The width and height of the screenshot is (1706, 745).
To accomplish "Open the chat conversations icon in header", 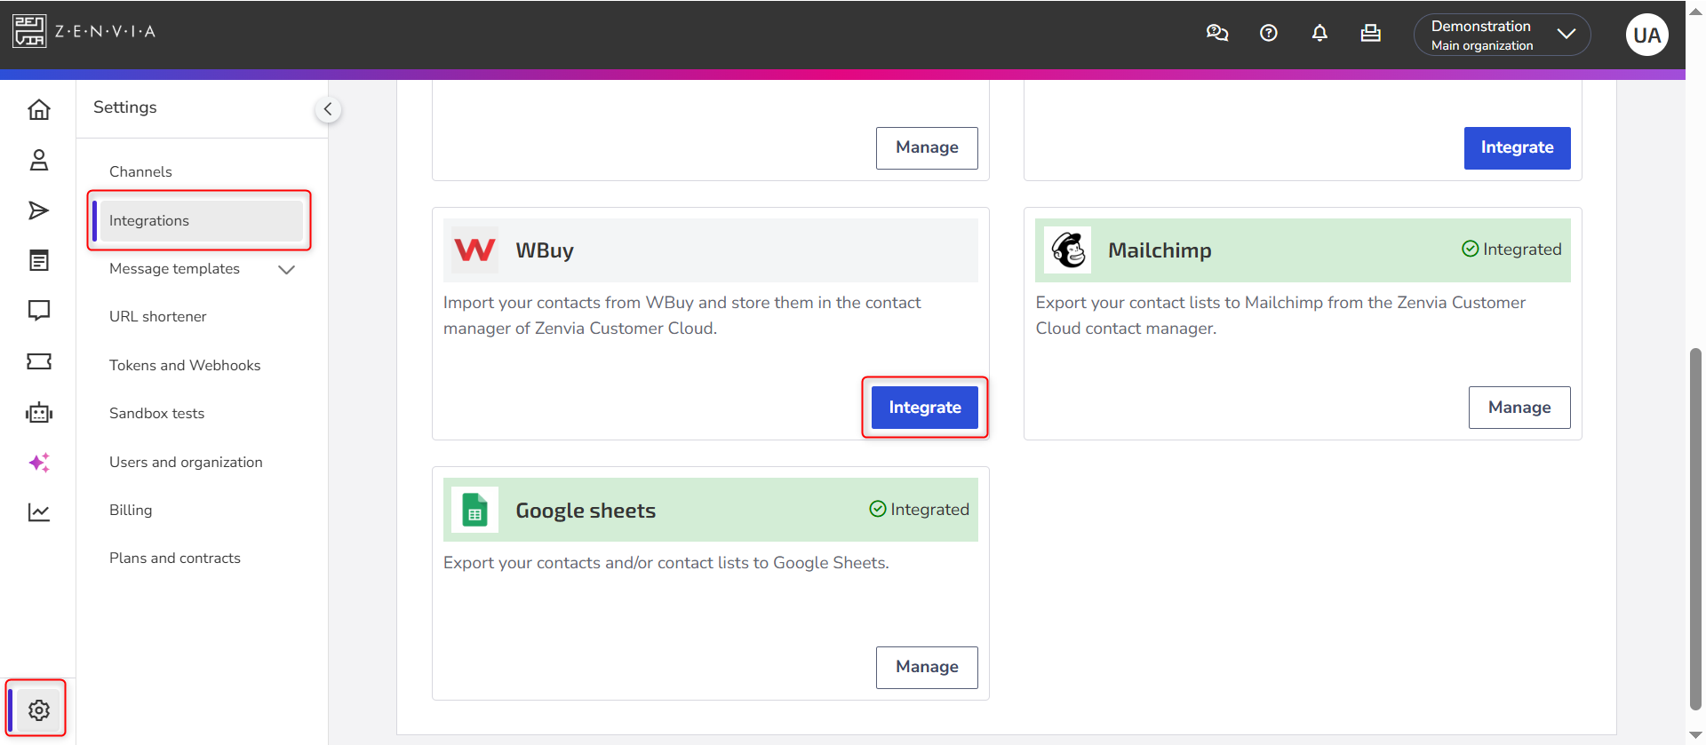I will [1217, 34].
